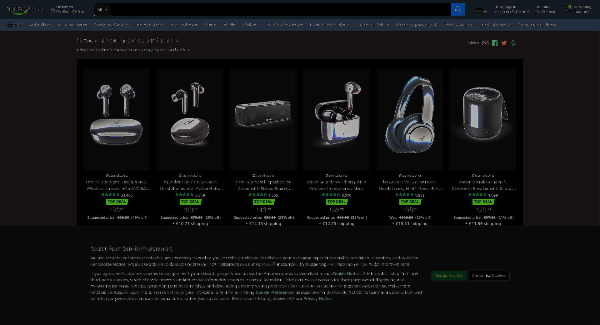
Task: Click TOP DEAL badge under Life Q35
Action: pyautogui.click(x=410, y=202)
